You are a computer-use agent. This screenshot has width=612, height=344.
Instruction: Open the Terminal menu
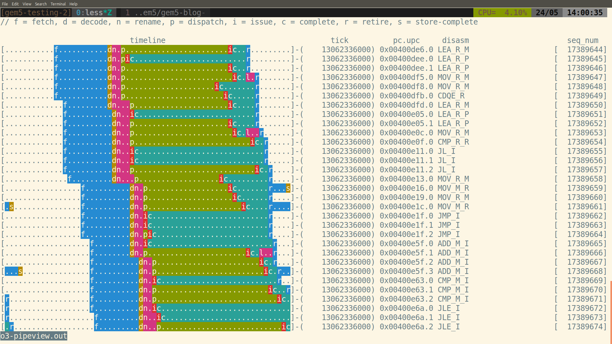coord(58,4)
